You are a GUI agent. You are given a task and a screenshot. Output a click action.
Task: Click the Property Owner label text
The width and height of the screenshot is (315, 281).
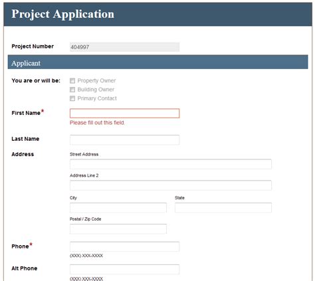coord(96,80)
